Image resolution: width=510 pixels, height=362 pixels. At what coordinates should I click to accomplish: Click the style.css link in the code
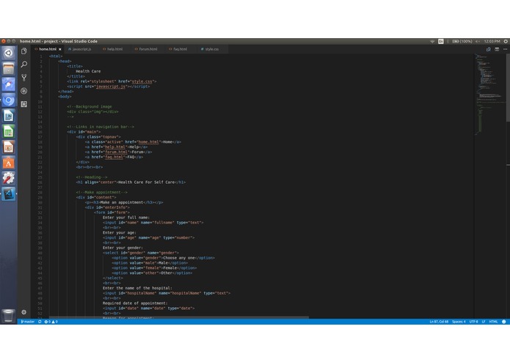(x=142, y=81)
